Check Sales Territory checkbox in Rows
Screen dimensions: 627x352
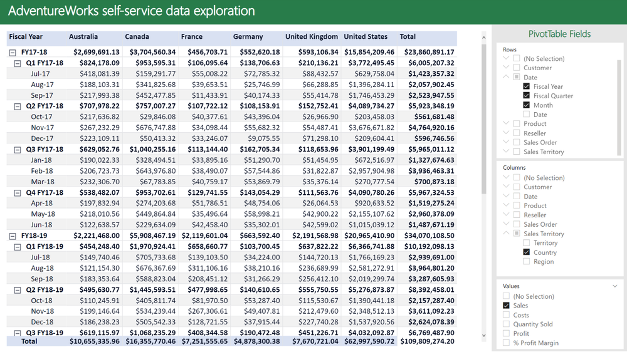[x=517, y=152]
